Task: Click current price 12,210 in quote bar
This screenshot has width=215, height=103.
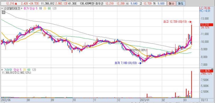Action: pos(10,3)
